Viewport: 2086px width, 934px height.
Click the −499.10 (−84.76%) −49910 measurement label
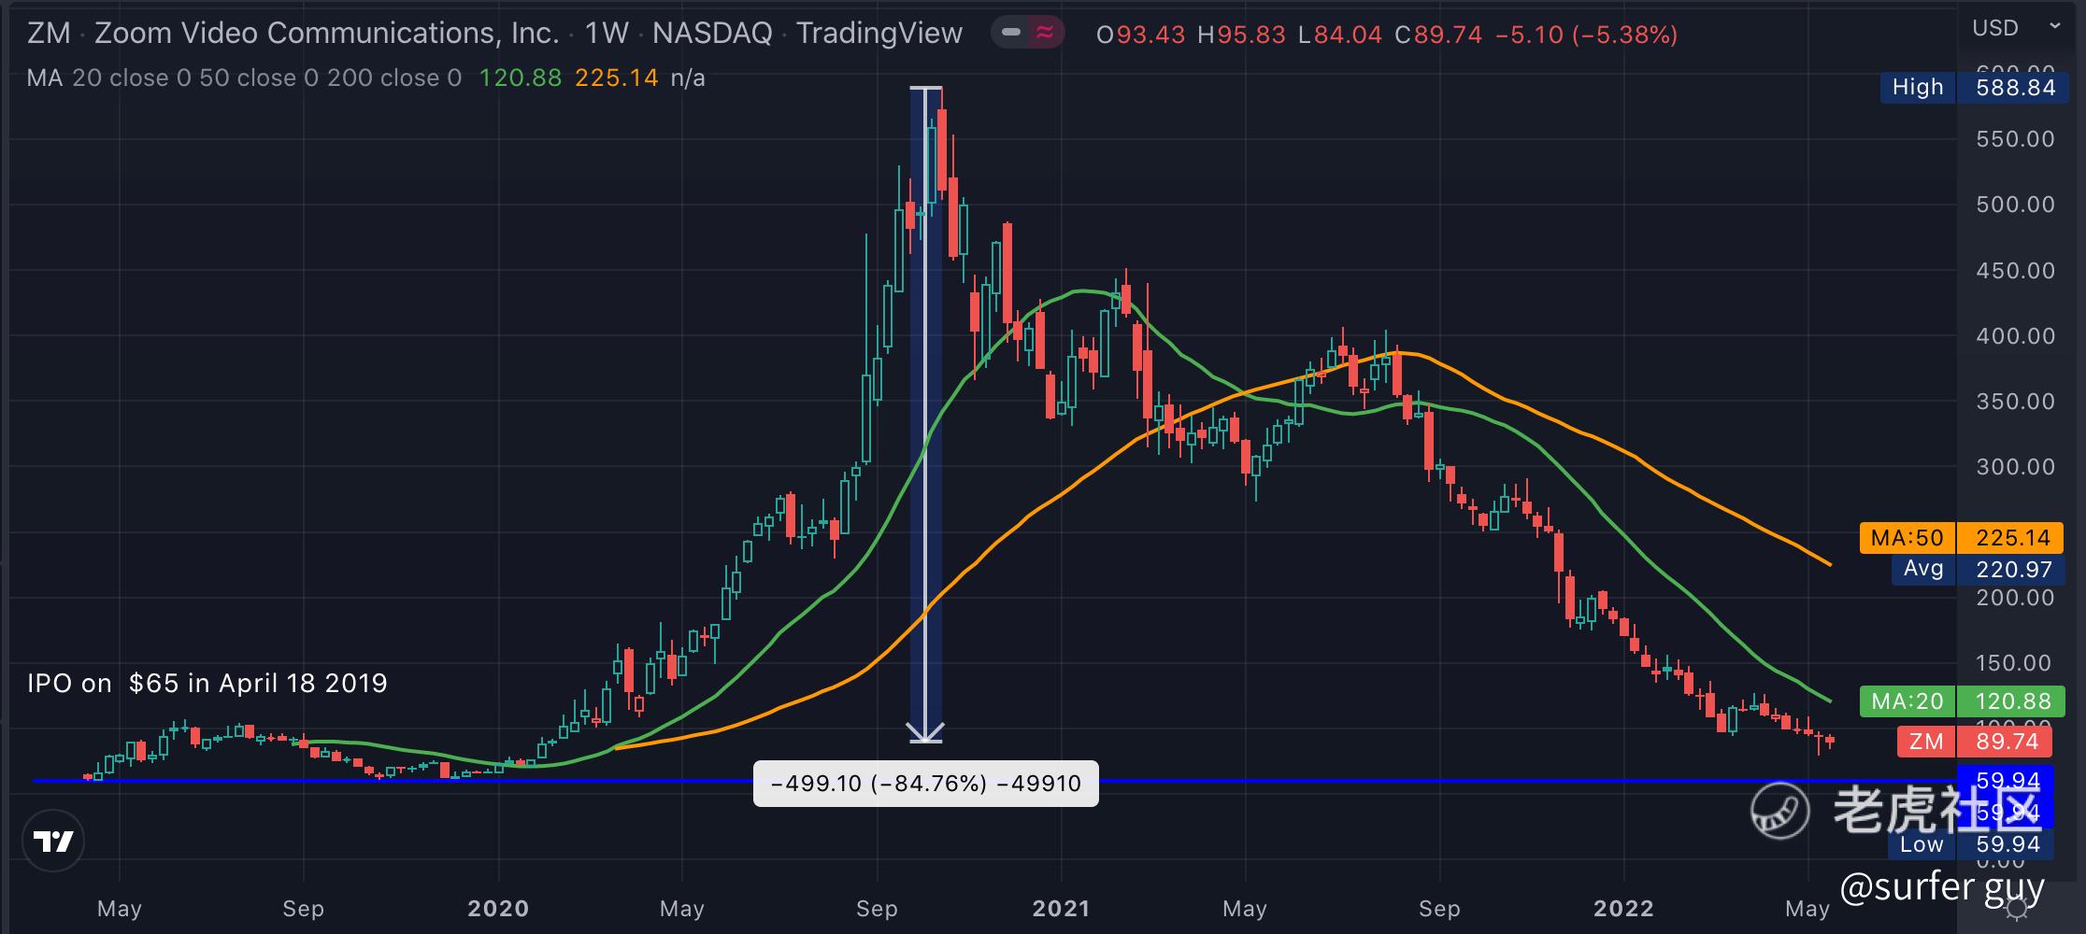pos(926,784)
